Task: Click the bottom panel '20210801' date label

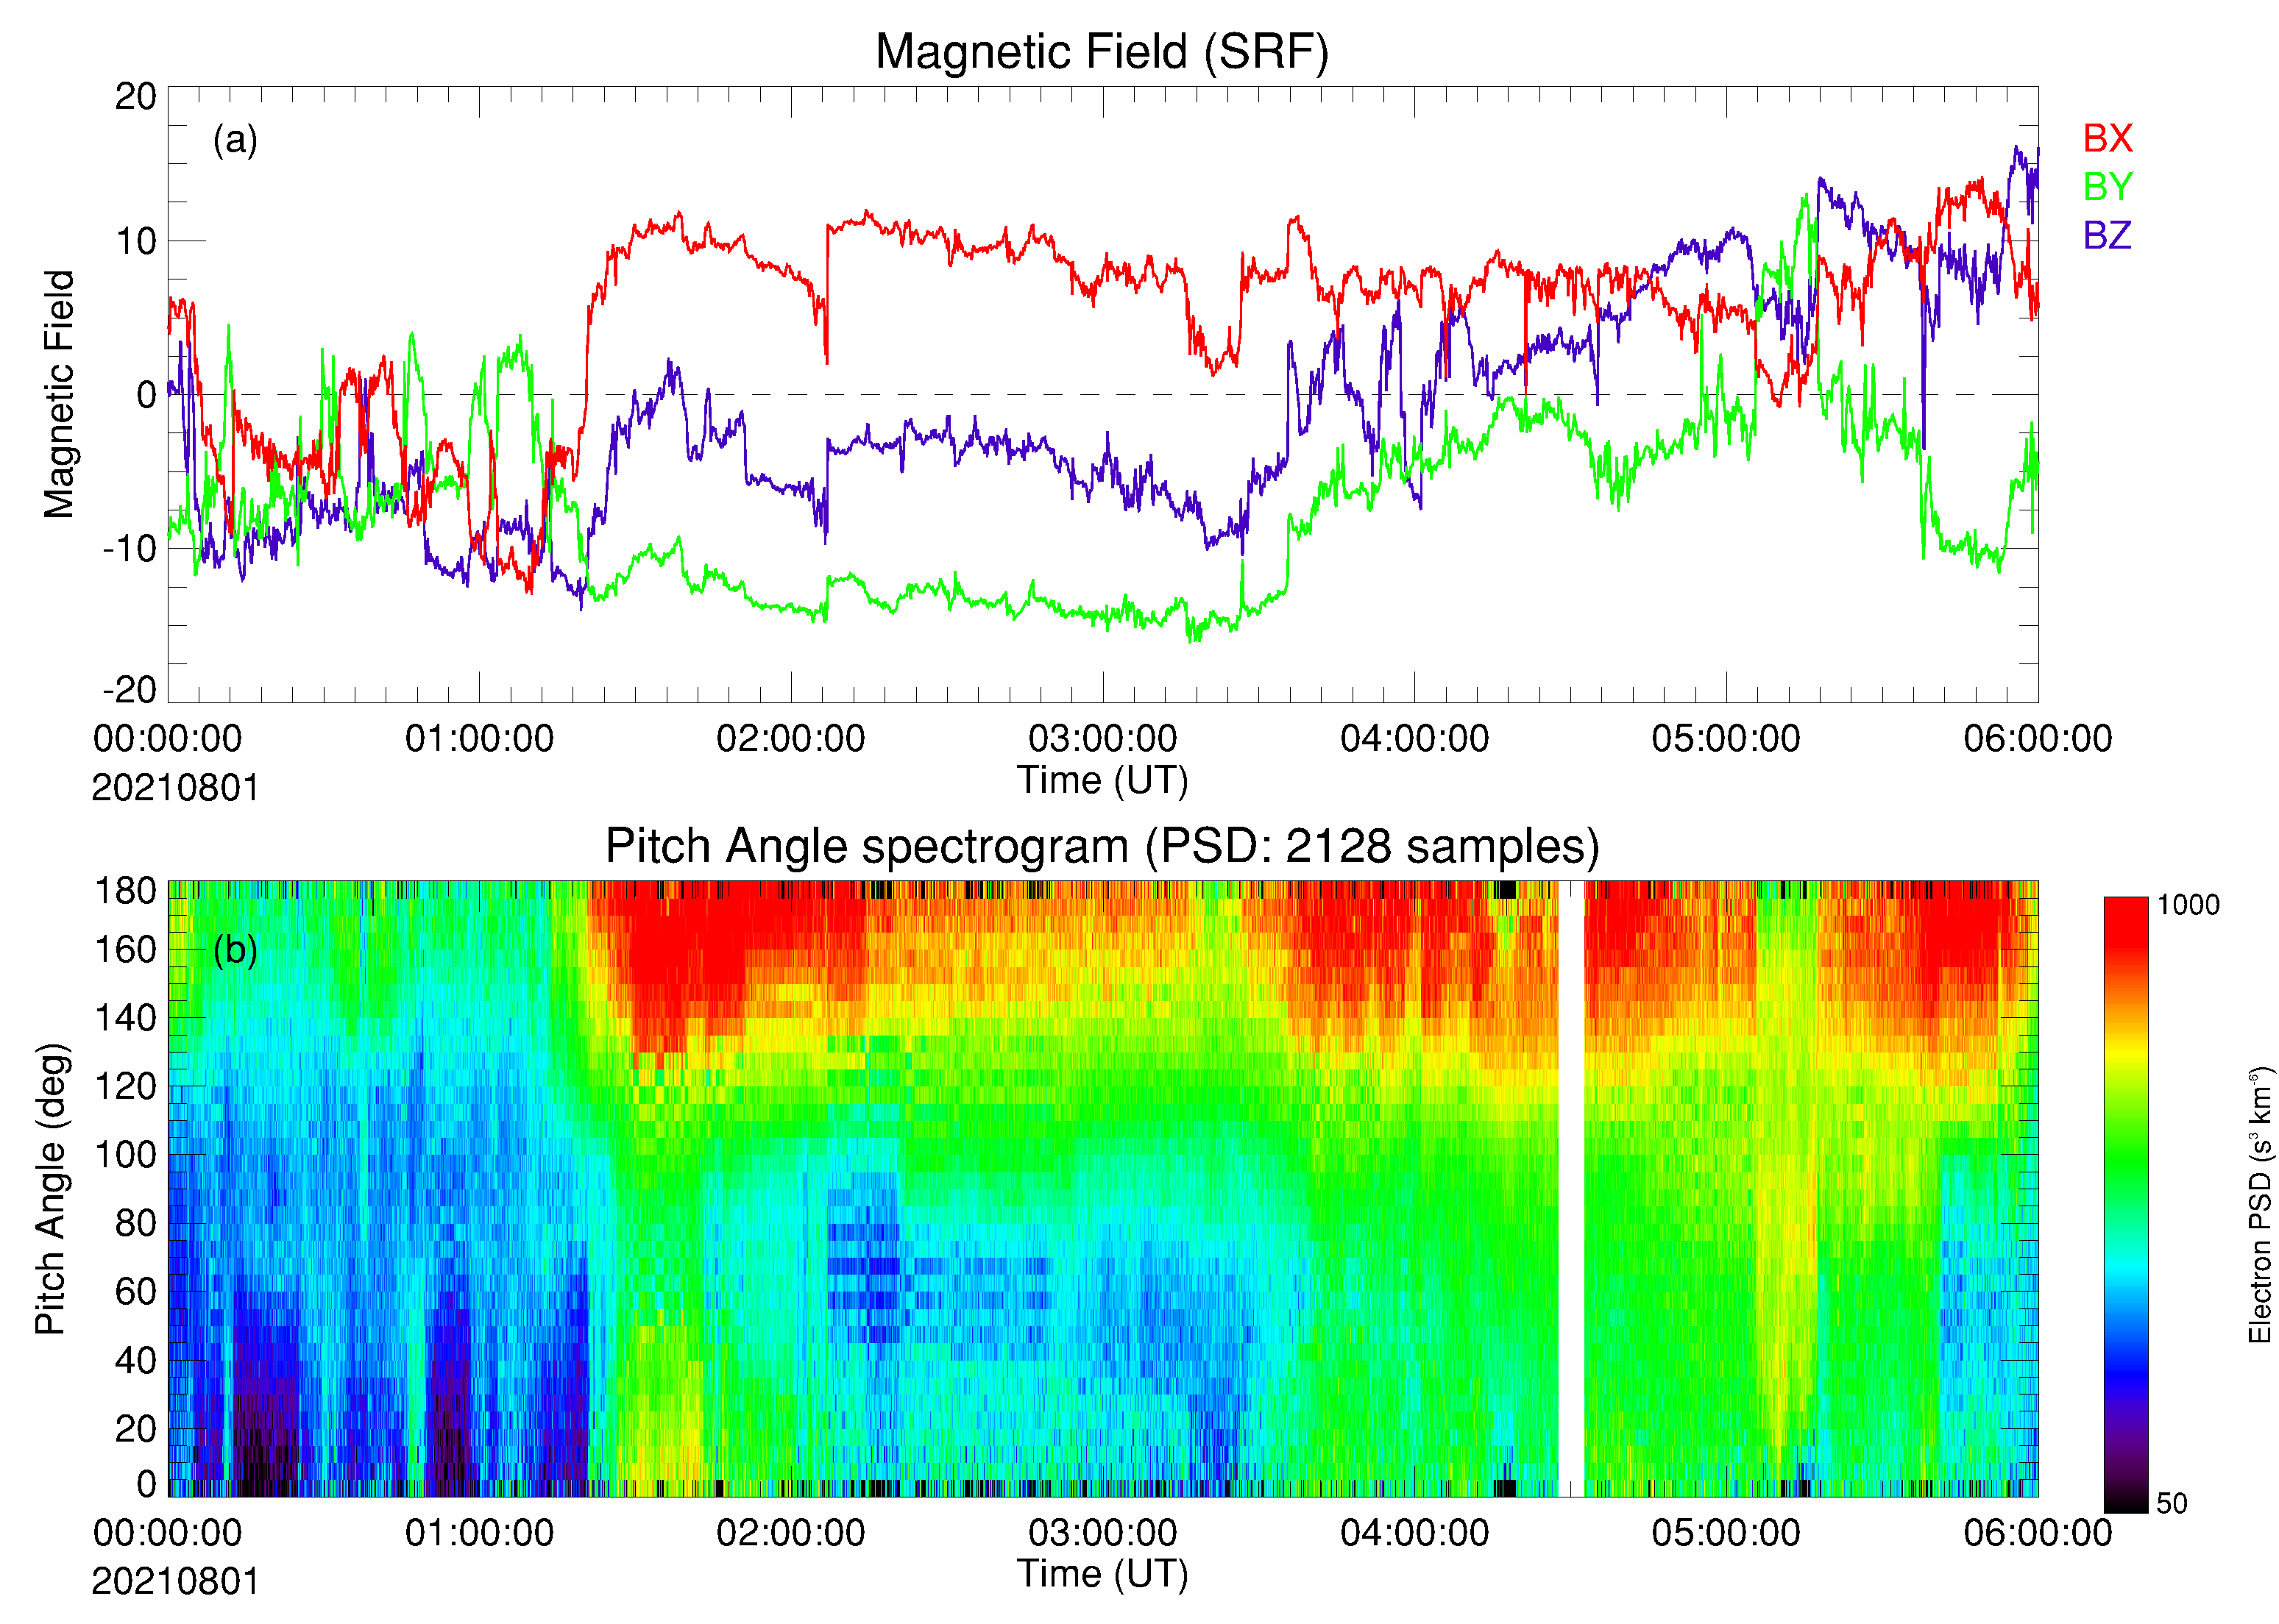Action: tap(176, 1582)
